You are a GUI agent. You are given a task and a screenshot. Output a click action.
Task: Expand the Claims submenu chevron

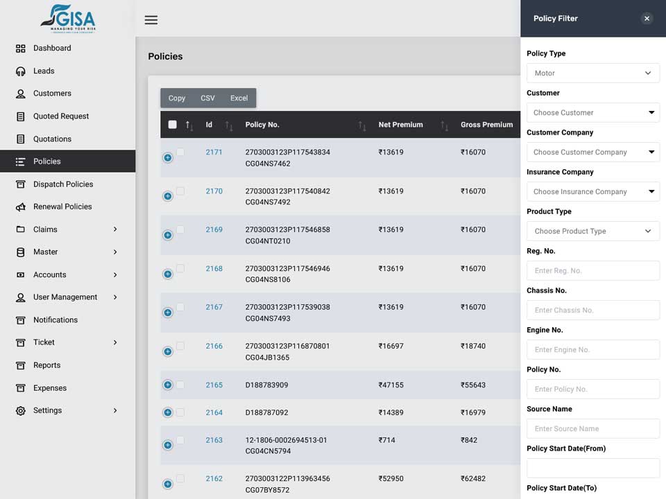[x=115, y=229]
